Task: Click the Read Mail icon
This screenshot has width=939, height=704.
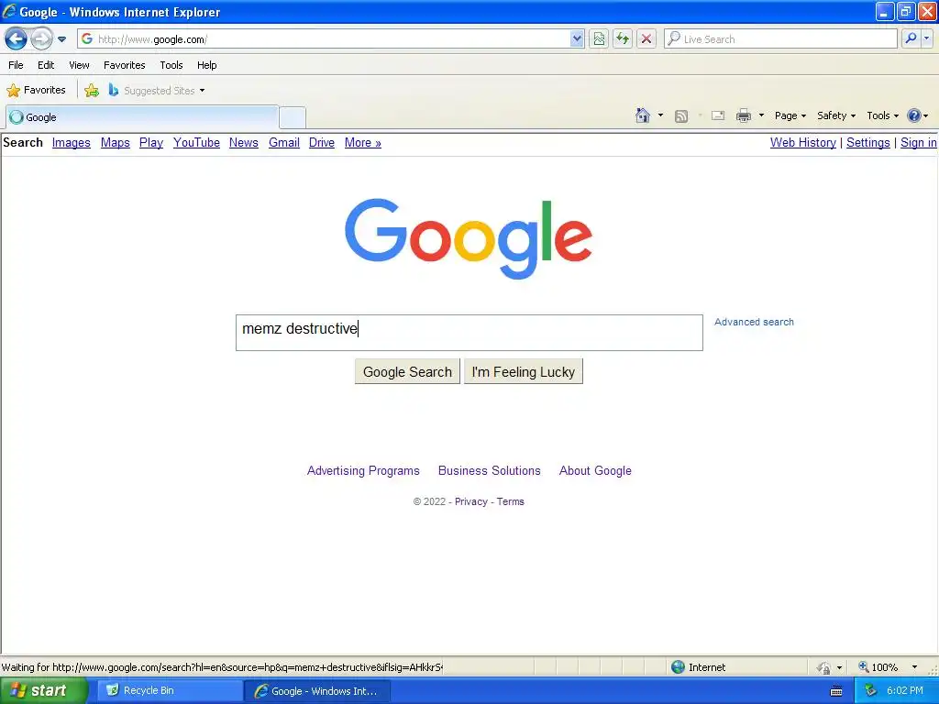Action: (718, 115)
